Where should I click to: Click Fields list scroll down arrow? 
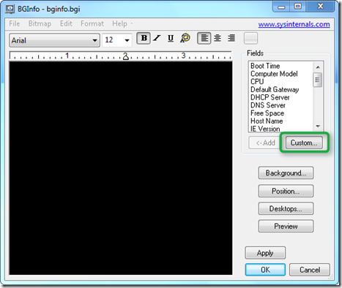(318, 126)
